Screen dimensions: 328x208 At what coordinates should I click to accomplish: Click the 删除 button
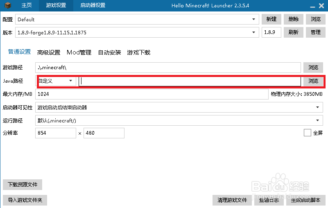click(294, 19)
